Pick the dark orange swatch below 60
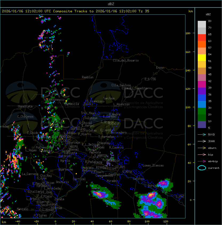 tap(202, 44)
